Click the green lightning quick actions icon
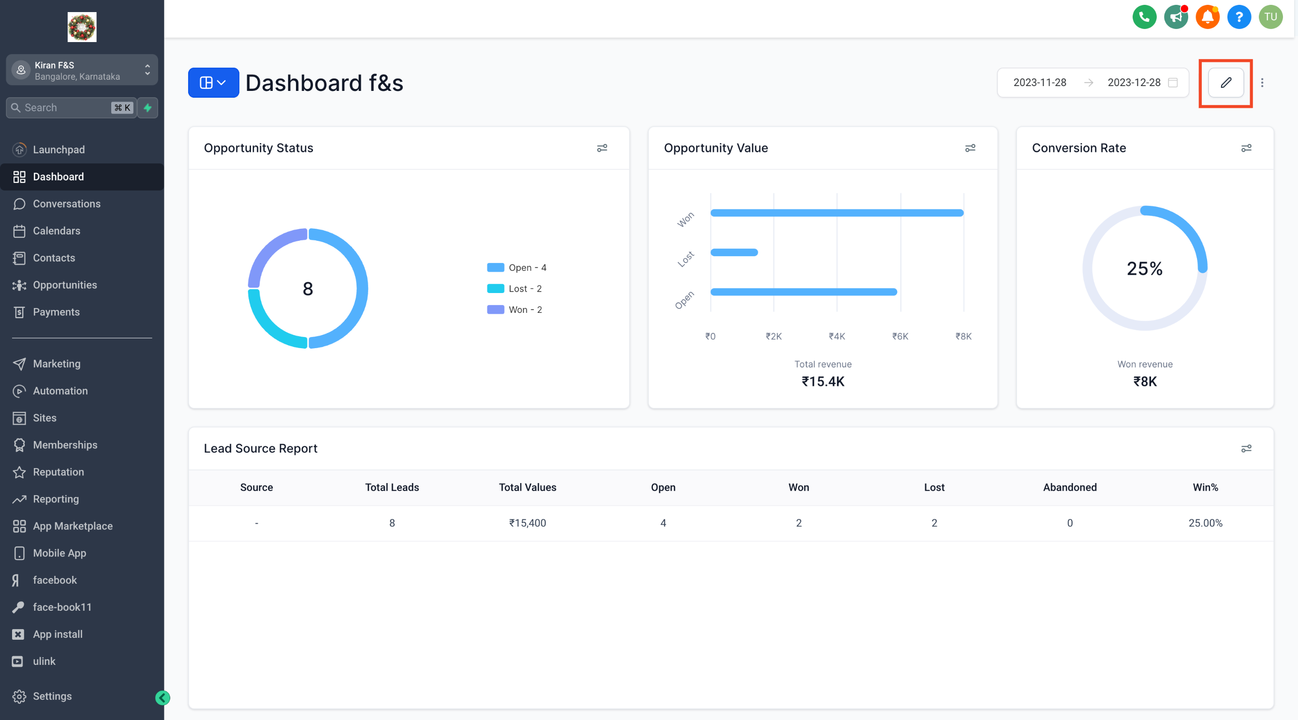The height and width of the screenshot is (720, 1298). point(147,108)
